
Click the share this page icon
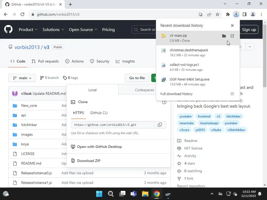click(x=209, y=14)
